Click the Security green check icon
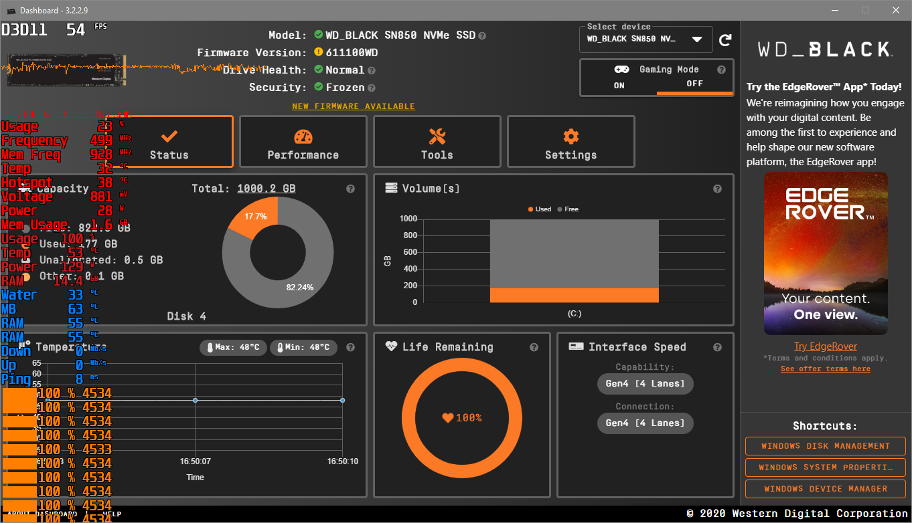Viewport: 912px width, 523px height. pos(319,88)
